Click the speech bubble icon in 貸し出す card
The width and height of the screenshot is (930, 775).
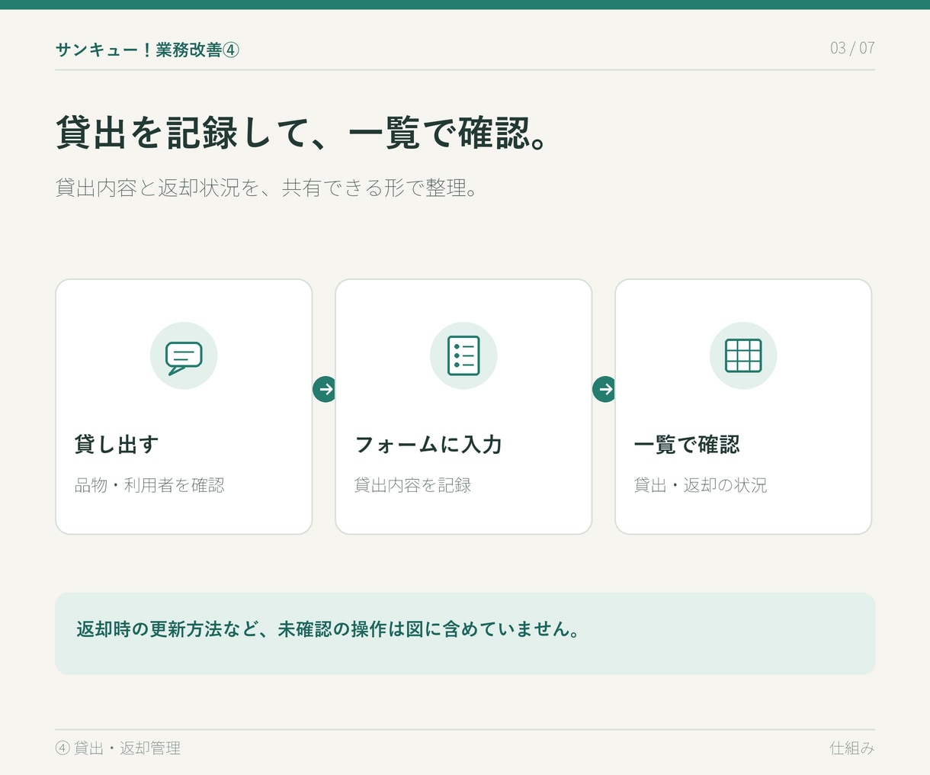(x=184, y=356)
